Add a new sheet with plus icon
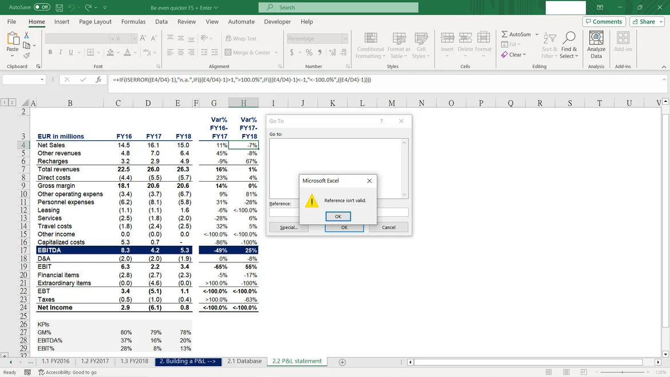Viewport: 670px width, 377px height. point(342,362)
